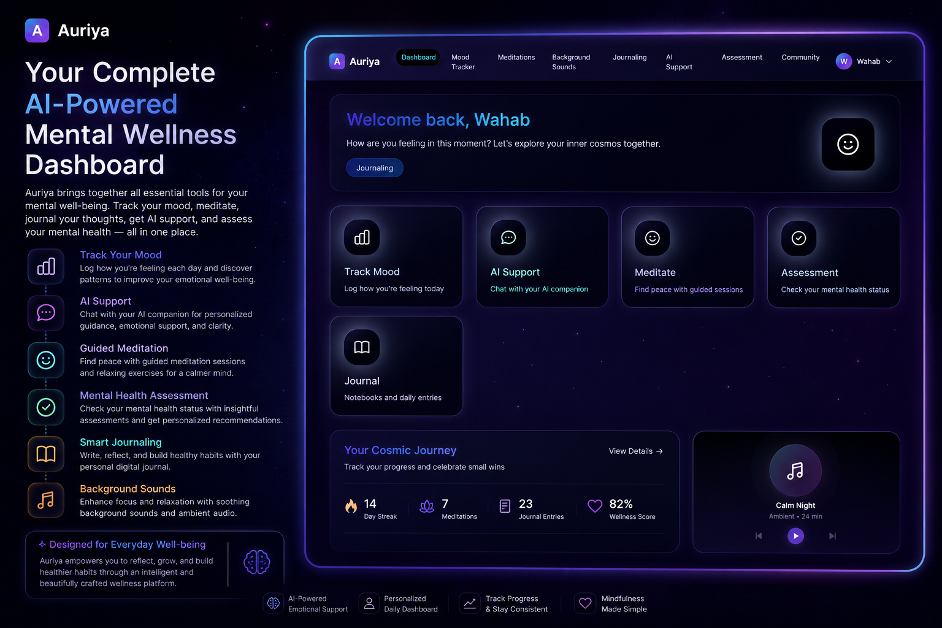Click the book icon on Journal card

point(362,347)
